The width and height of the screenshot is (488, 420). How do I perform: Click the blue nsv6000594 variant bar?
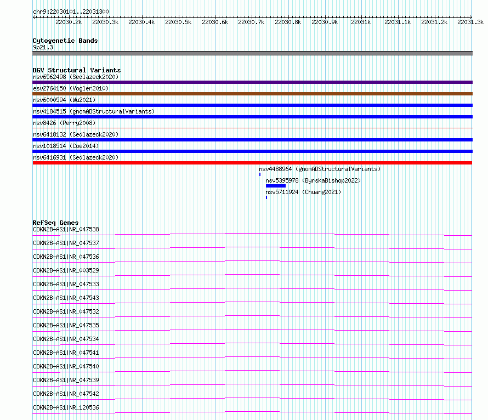[x=252, y=105]
